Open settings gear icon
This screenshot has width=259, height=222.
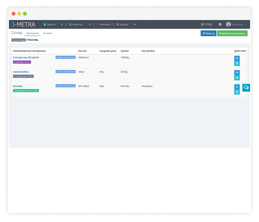coord(220,24)
